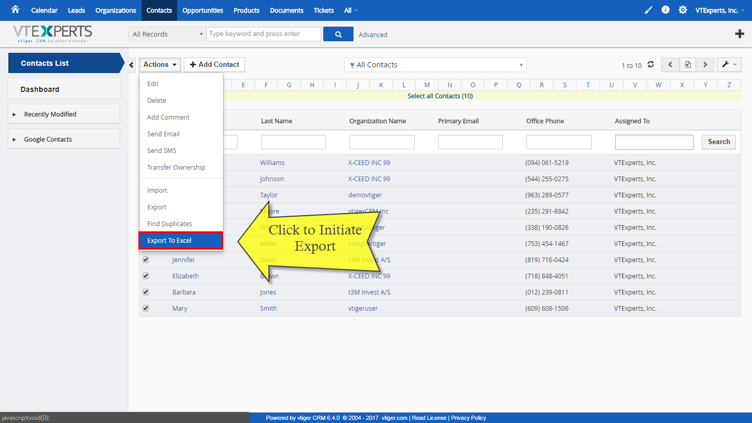Open the theme paintbrush icon

(x=649, y=10)
